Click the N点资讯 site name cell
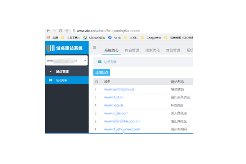 (177, 105)
